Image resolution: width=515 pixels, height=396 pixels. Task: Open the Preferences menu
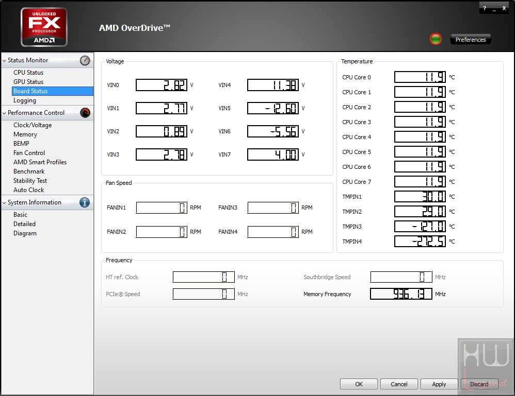click(x=471, y=39)
